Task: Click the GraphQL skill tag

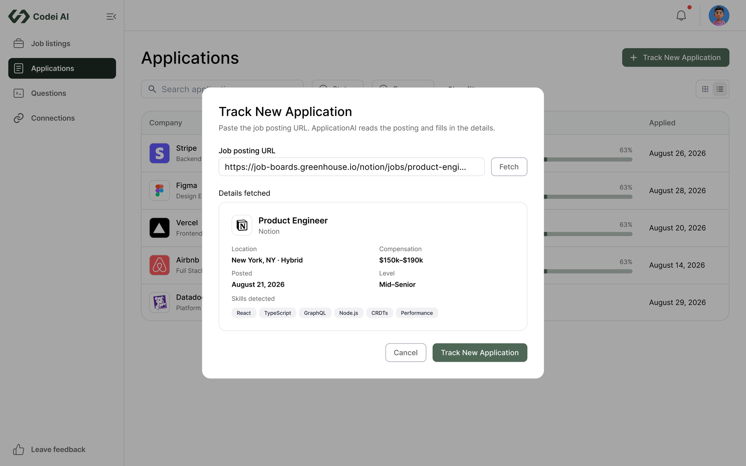Action: 315,313
